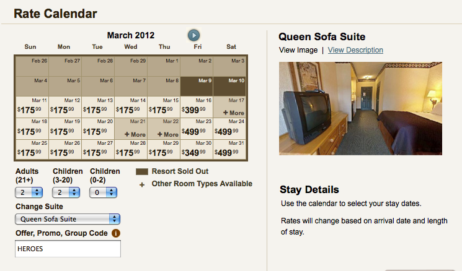The width and height of the screenshot is (462, 271).
Task: Choose Mar 11 at $175.99
Action: pyautogui.click(x=32, y=107)
